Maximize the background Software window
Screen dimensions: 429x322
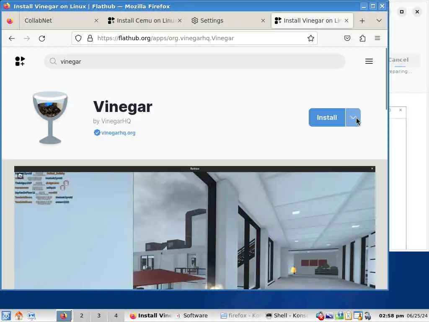(x=402, y=12)
